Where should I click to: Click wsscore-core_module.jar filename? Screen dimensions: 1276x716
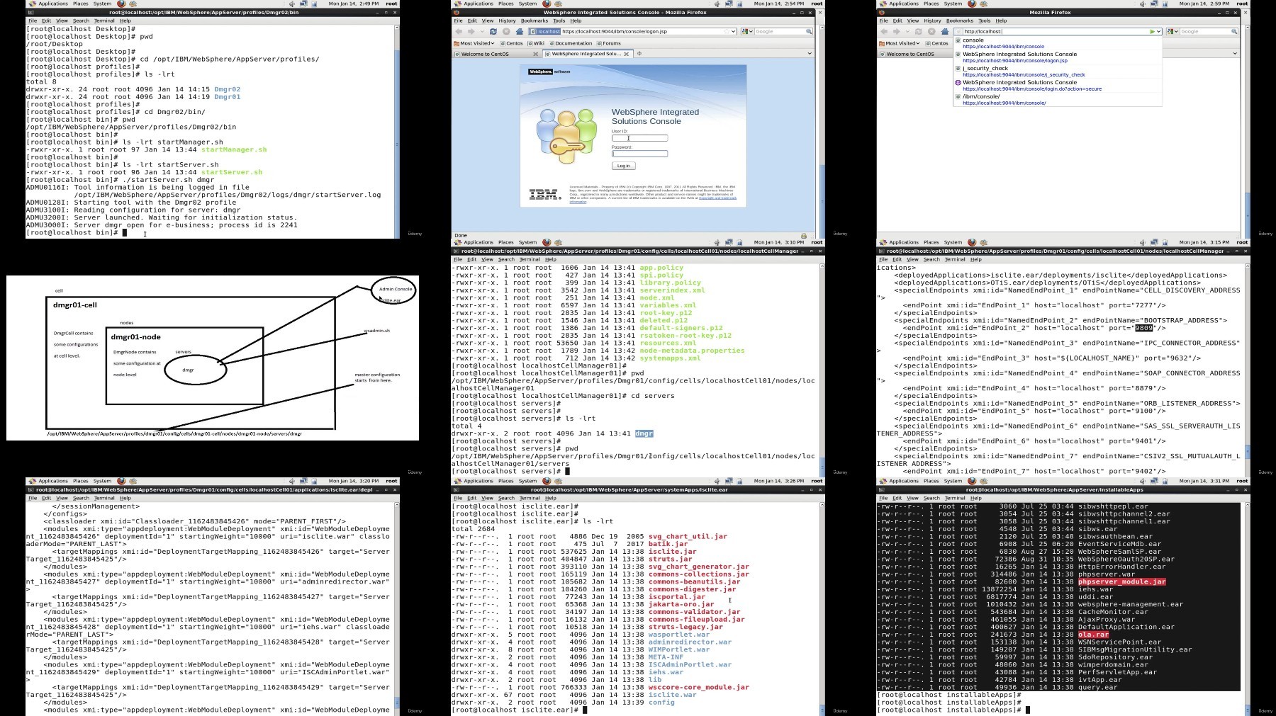[x=698, y=687]
